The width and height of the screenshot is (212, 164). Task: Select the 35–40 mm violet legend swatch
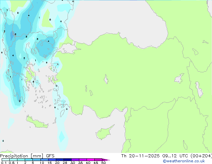pos(83,160)
